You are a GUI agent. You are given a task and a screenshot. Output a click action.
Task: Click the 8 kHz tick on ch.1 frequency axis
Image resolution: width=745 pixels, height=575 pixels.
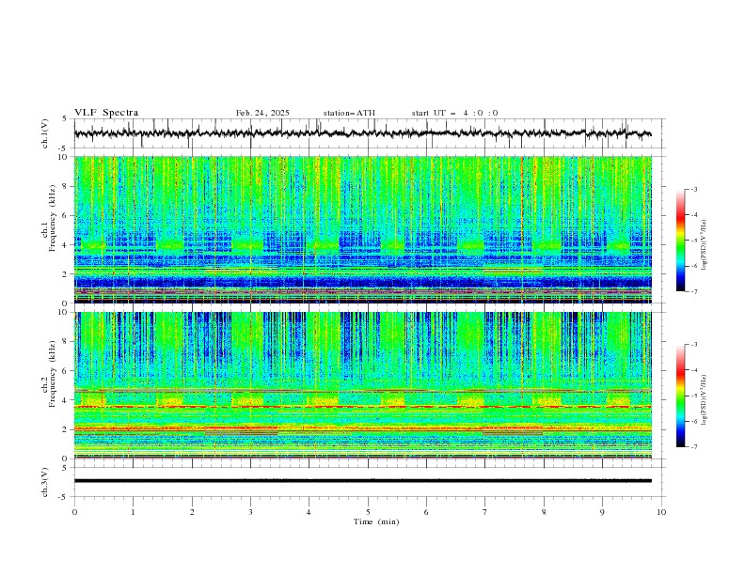pyautogui.click(x=66, y=186)
